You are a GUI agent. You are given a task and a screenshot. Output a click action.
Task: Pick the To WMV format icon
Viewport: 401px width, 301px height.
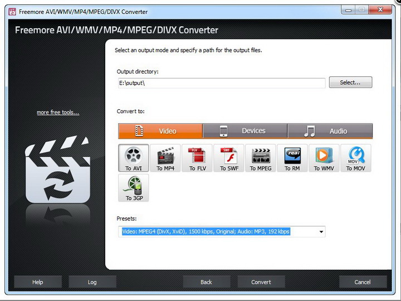coord(324,158)
